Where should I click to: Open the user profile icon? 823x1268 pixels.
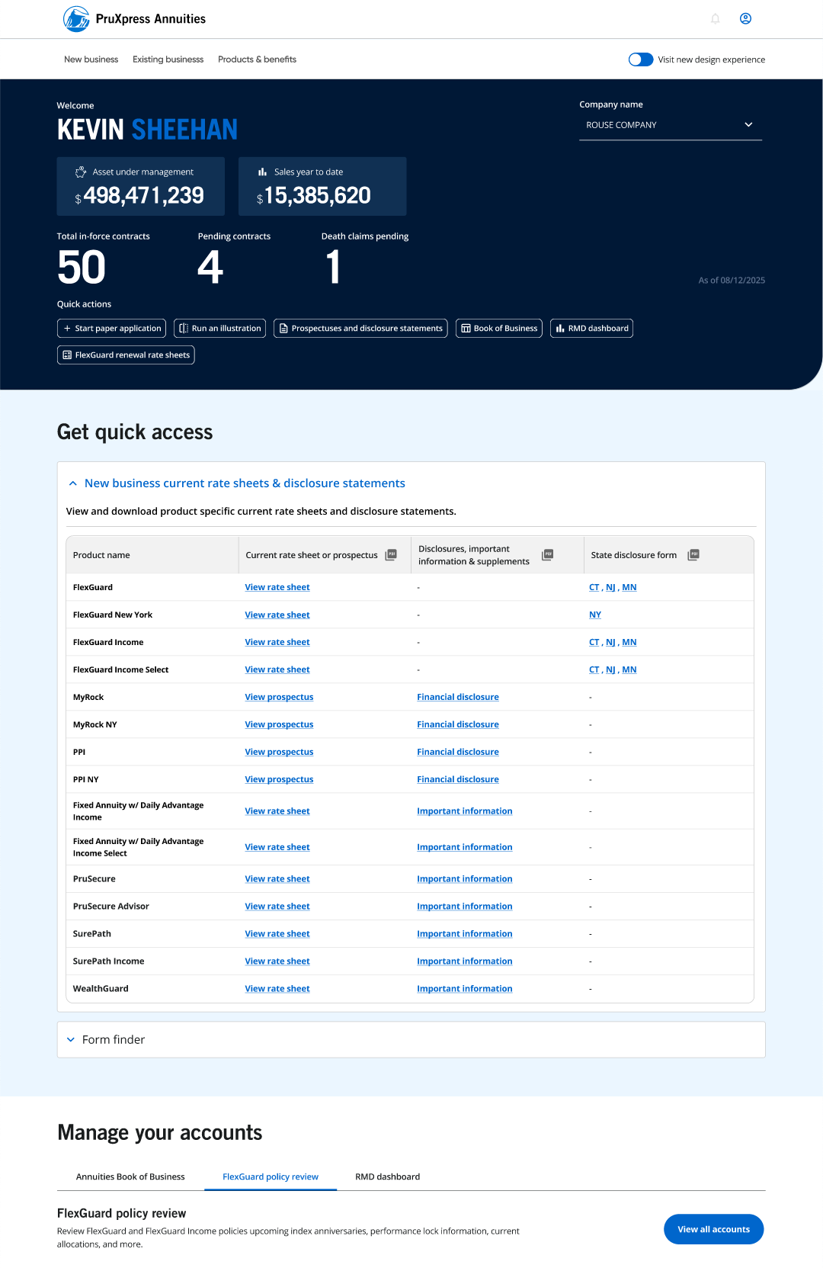pyautogui.click(x=745, y=18)
